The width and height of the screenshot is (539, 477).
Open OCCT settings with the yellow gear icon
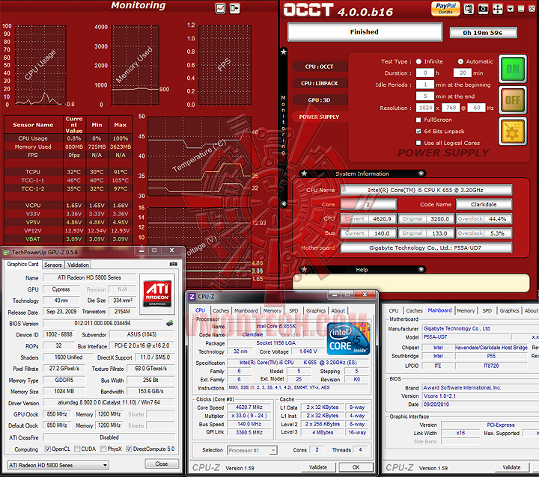(x=513, y=131)
